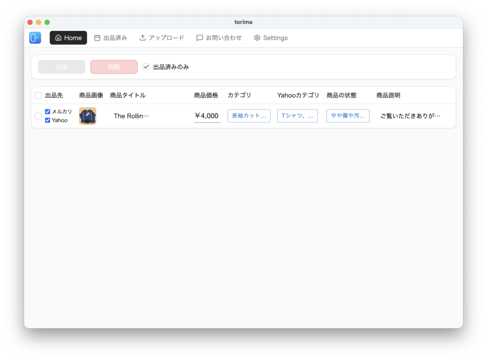Open the Tシャツ Yahoo category dropdown
The width and height of the screenshot is (487, 360).
pos(297,116)
